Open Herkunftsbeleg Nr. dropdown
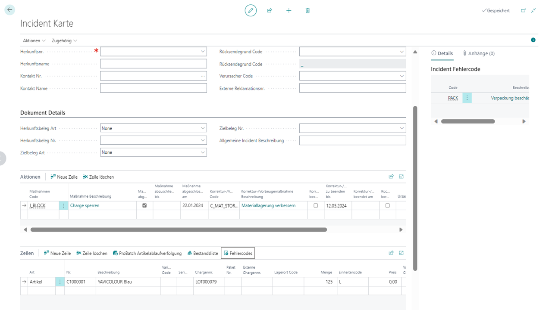Viewport: 552px width, 310px height. point(203,140)
